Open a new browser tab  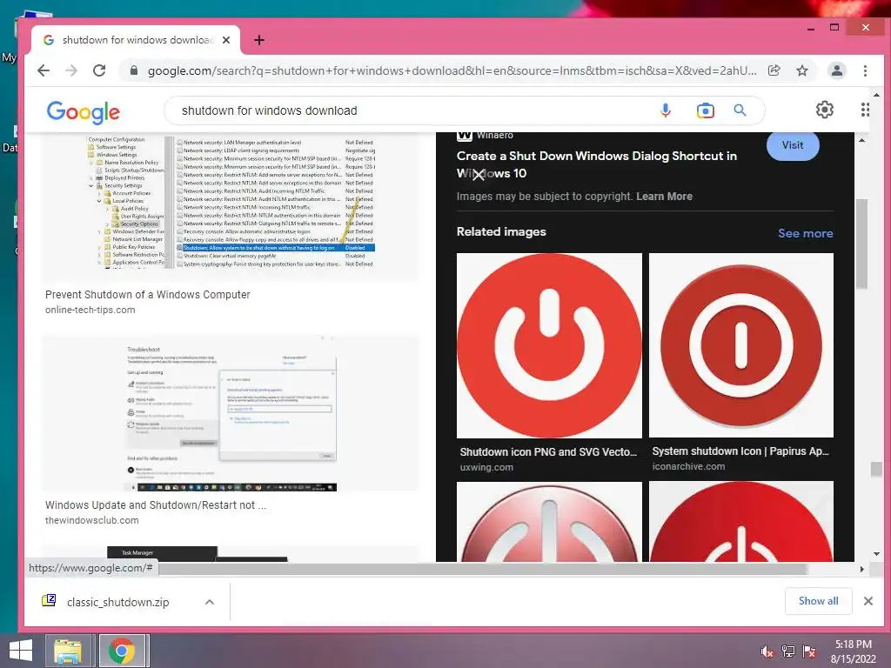pos(259,40)
